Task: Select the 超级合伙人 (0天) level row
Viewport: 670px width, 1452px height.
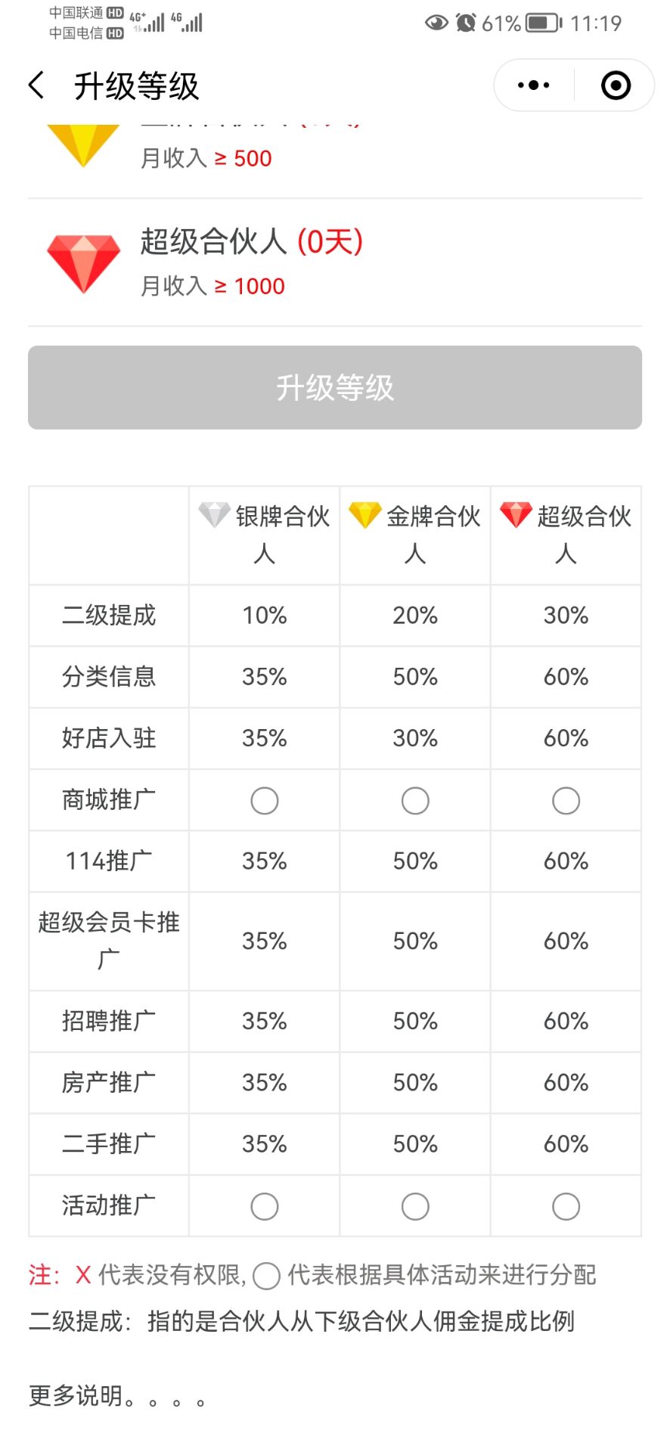Action: 335,263
